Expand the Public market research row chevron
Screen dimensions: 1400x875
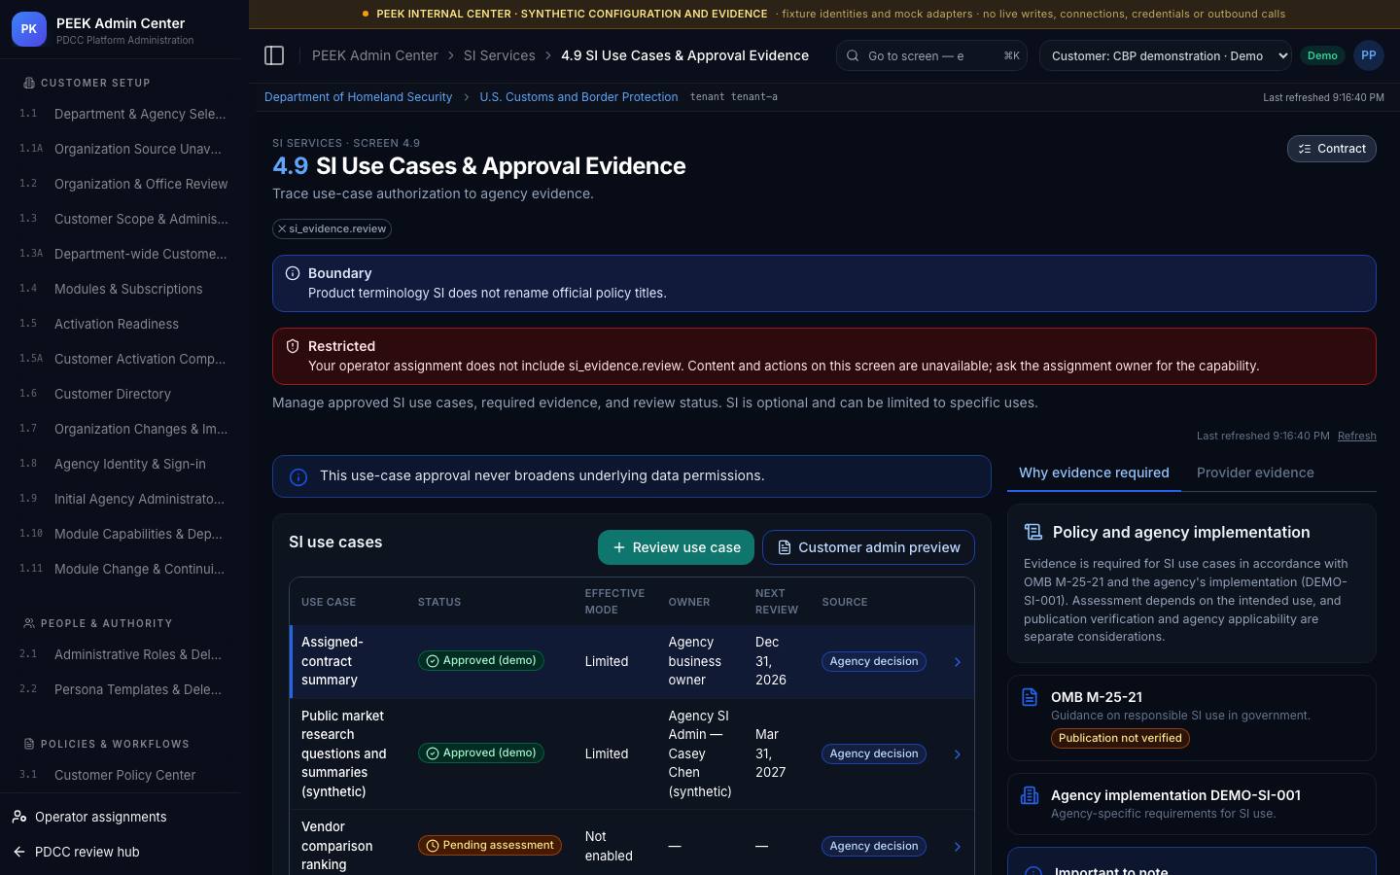957,753
